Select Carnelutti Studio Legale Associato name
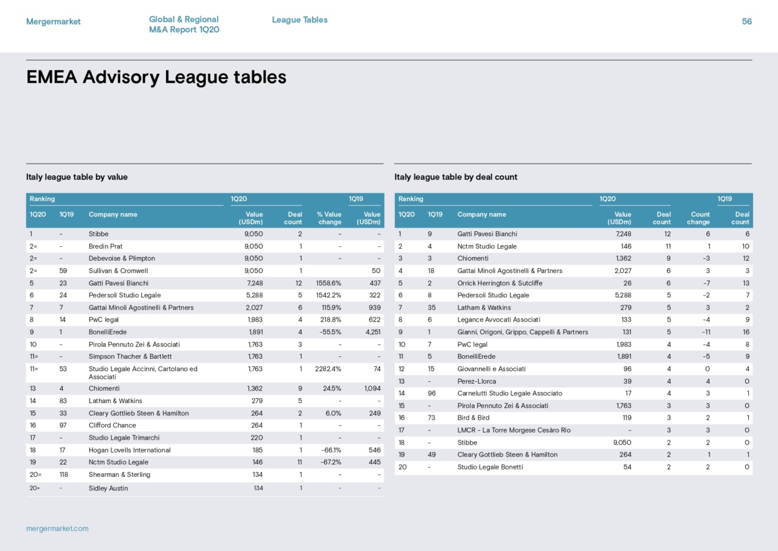 pos(510,393)
